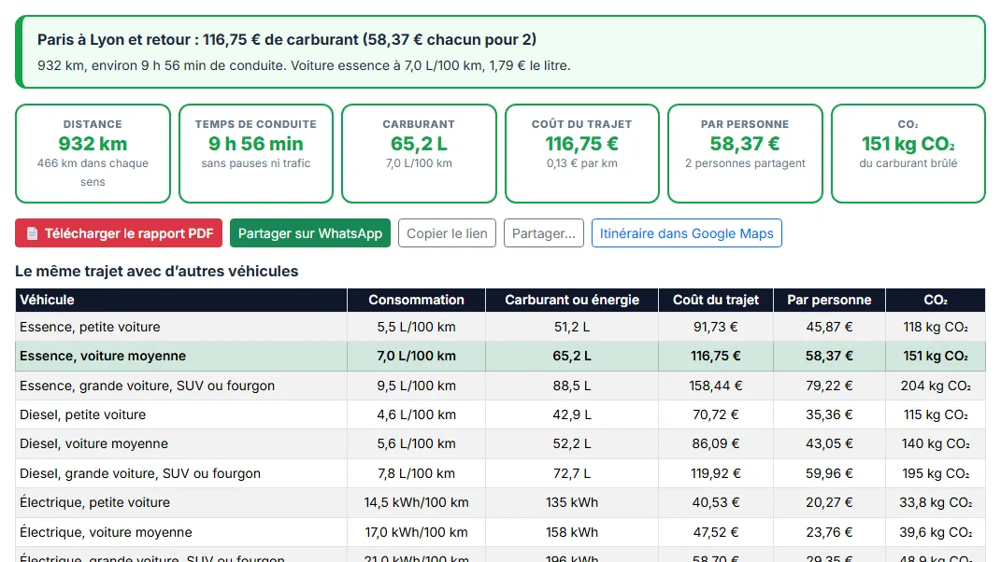This screenshot has height=562, width=1001.
Task: Click the 70,72 € cost cell
Action: click(x=716, y=414)
